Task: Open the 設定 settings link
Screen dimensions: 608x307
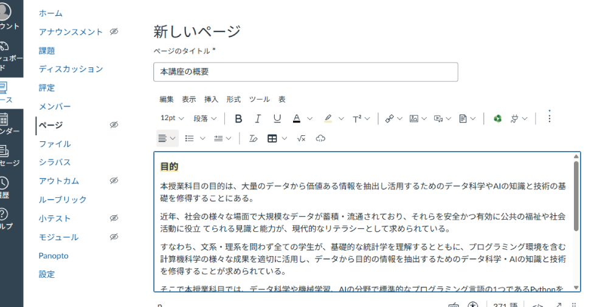Action: [47, 274]
